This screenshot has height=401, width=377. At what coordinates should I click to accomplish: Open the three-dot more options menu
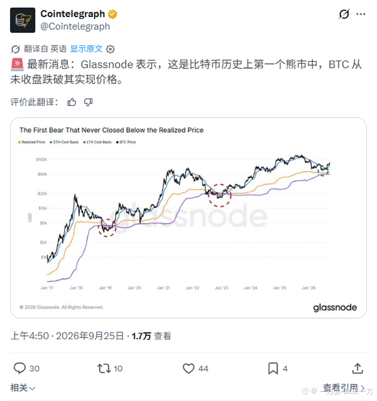361,14
